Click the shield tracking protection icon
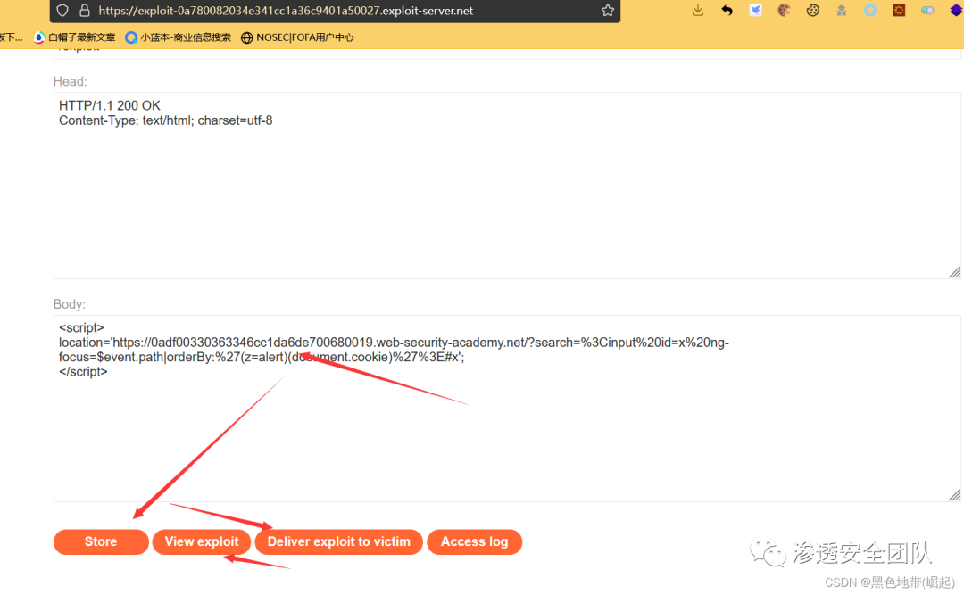964x595 pixels. 62,11
